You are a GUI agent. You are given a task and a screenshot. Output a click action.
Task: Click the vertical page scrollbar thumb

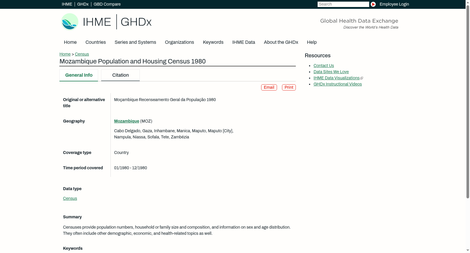click(x=468, y=101)
